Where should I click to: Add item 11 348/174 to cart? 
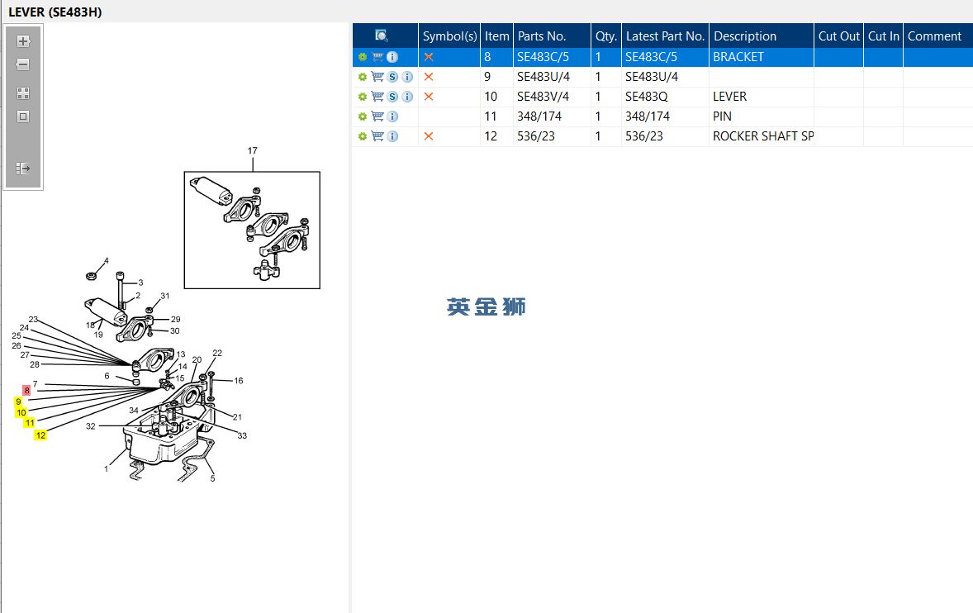(x=377, y=116)
